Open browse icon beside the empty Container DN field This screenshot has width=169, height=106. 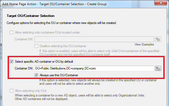[158, 39]
